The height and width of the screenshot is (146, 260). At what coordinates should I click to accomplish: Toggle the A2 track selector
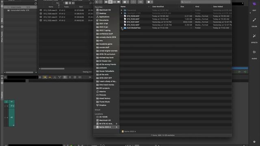pos(12,117)
